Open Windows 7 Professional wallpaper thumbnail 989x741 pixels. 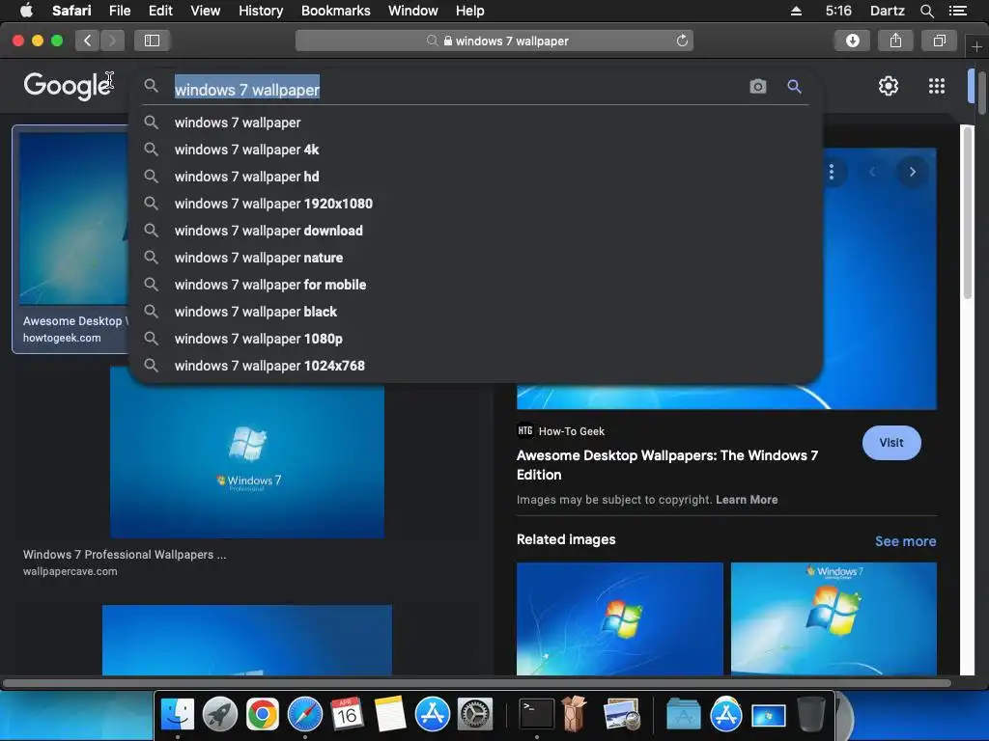click(247, 453)
